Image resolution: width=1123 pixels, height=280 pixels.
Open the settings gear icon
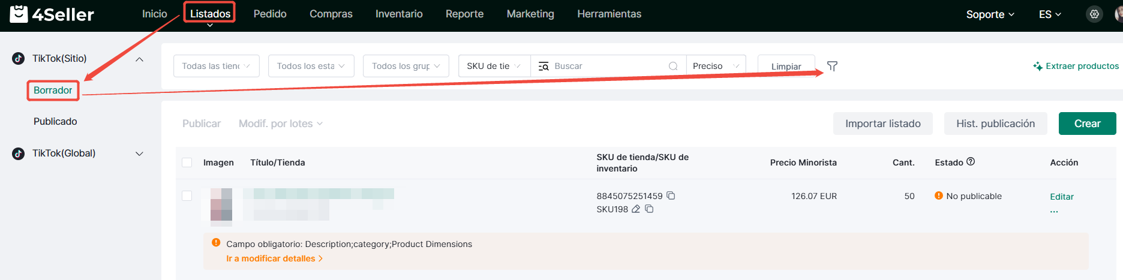tap(1094, 14)
